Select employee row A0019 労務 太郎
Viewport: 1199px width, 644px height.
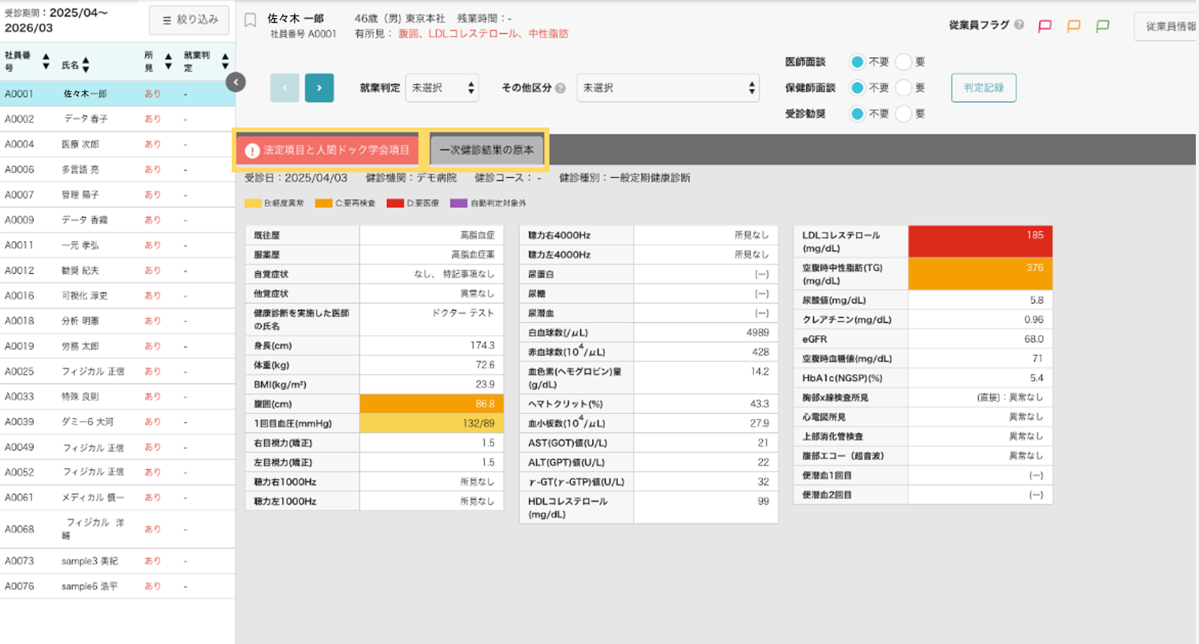pyautogui.click(x=117, y=346)
